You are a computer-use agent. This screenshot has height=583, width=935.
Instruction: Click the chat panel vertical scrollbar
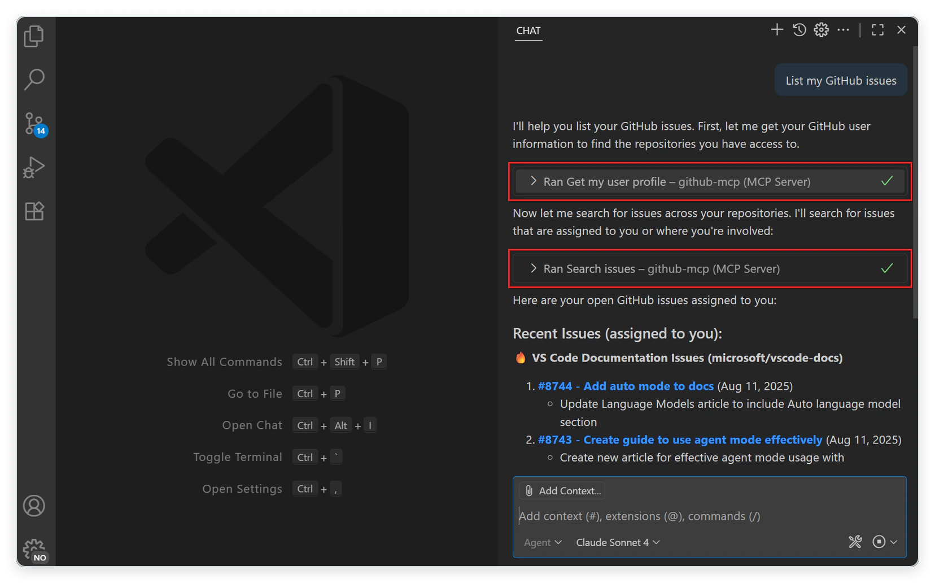(915, 182)
